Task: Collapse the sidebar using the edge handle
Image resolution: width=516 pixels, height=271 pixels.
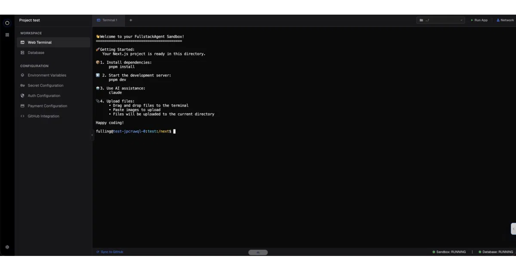Action: click(x=92, y=135)
